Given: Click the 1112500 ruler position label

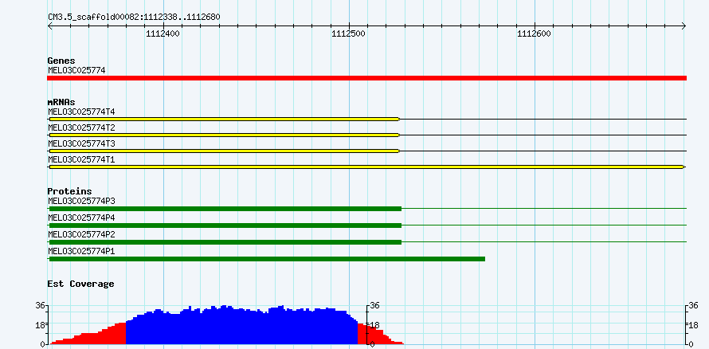Looking at the screenshot, I should [349, 33].
